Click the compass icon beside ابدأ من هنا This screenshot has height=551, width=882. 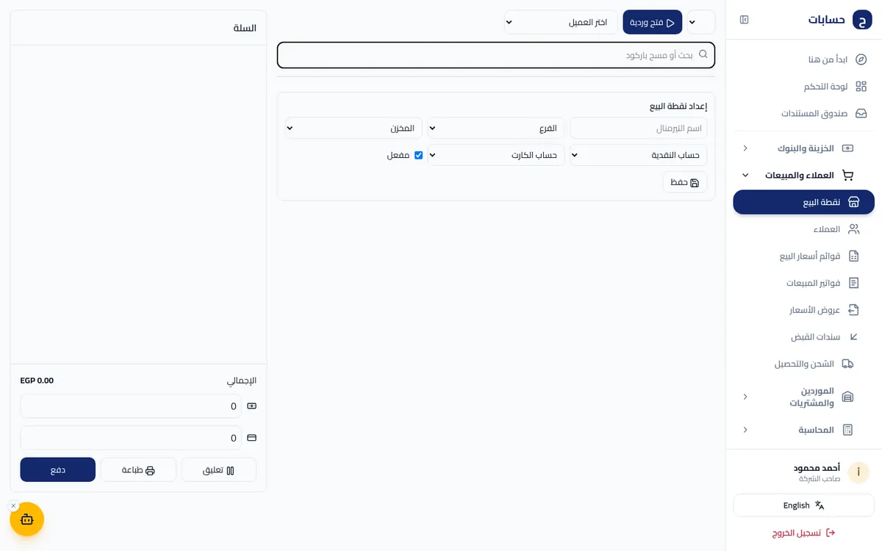[861, 60]
